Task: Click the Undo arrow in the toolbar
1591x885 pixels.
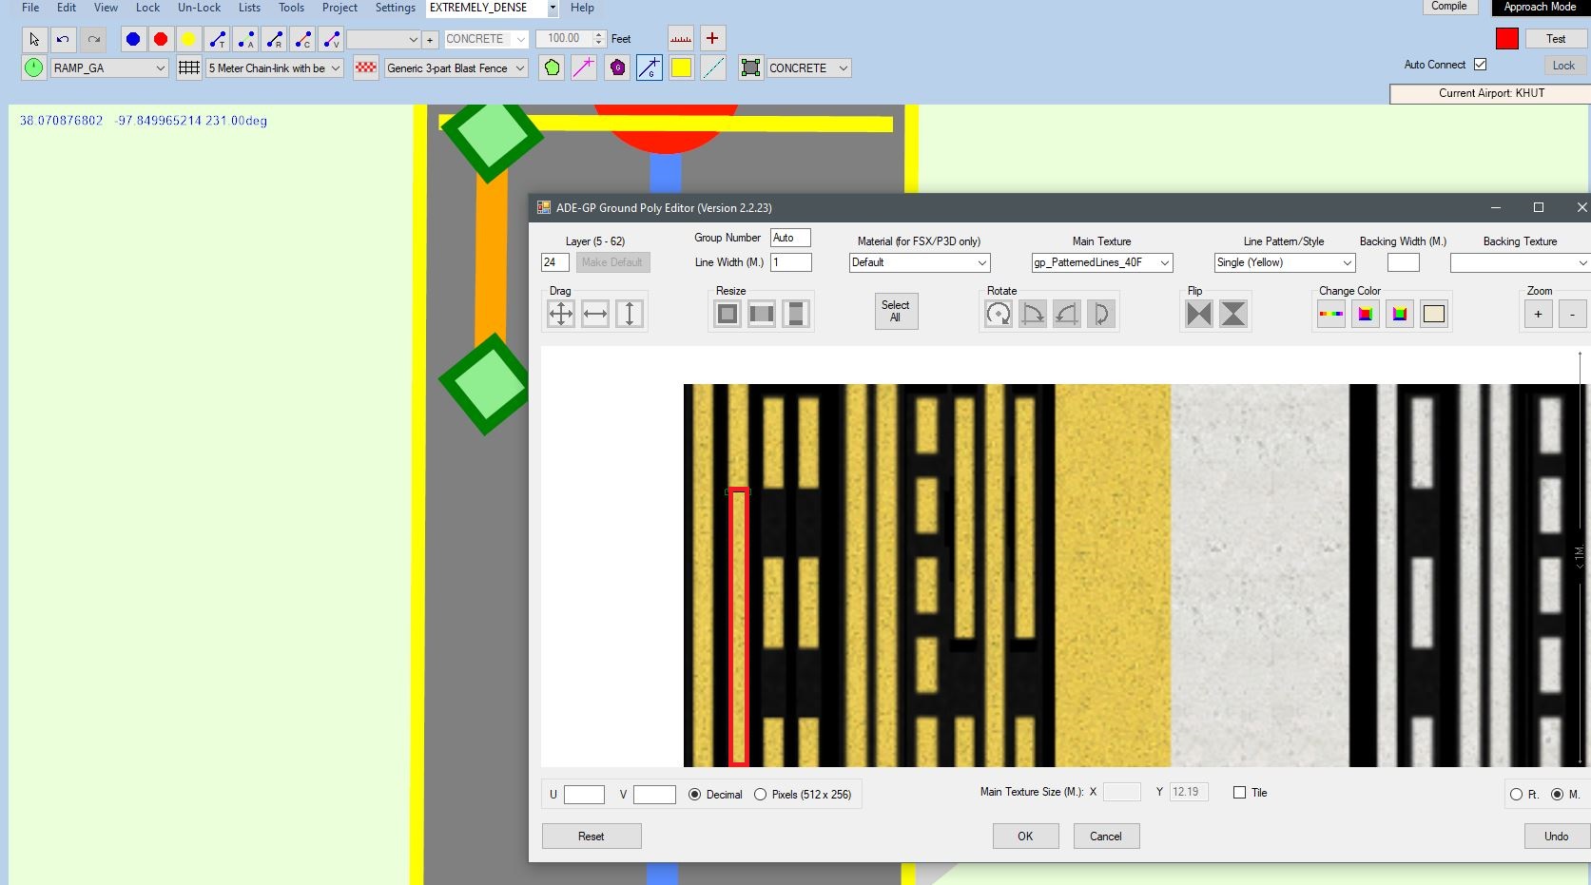Action: pyautogui.click(x=62, y=39)
